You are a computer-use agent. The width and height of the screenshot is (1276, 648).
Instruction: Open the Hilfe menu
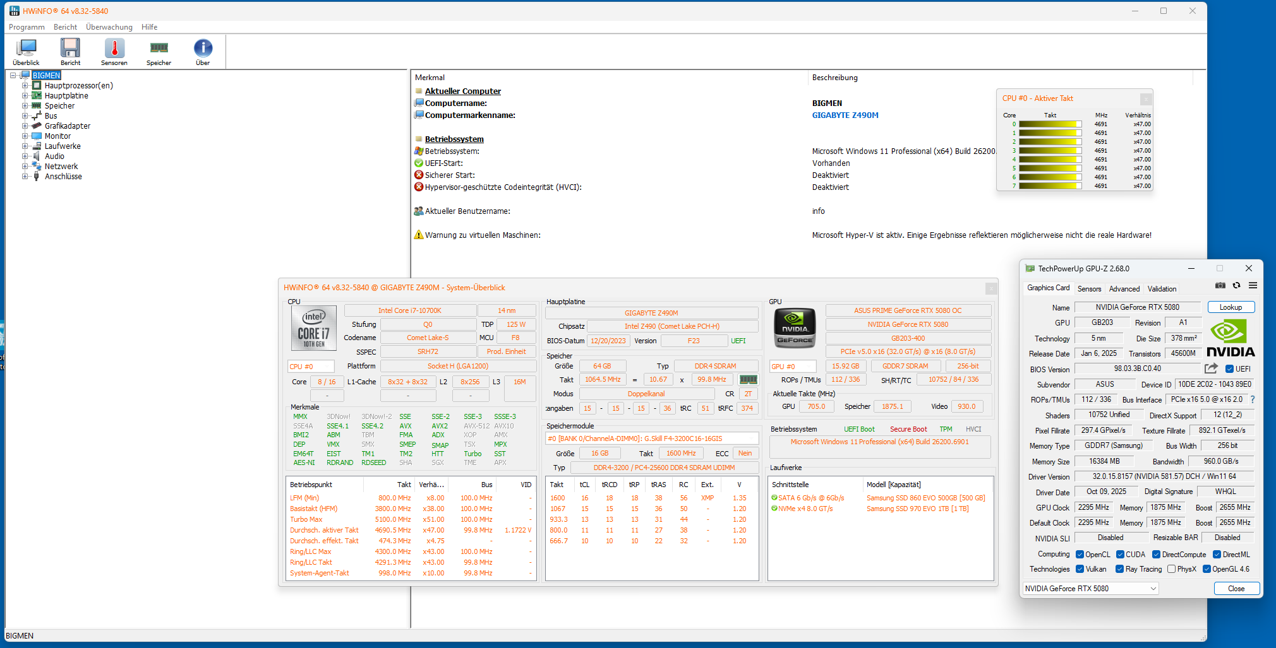[x=150, y=27]
